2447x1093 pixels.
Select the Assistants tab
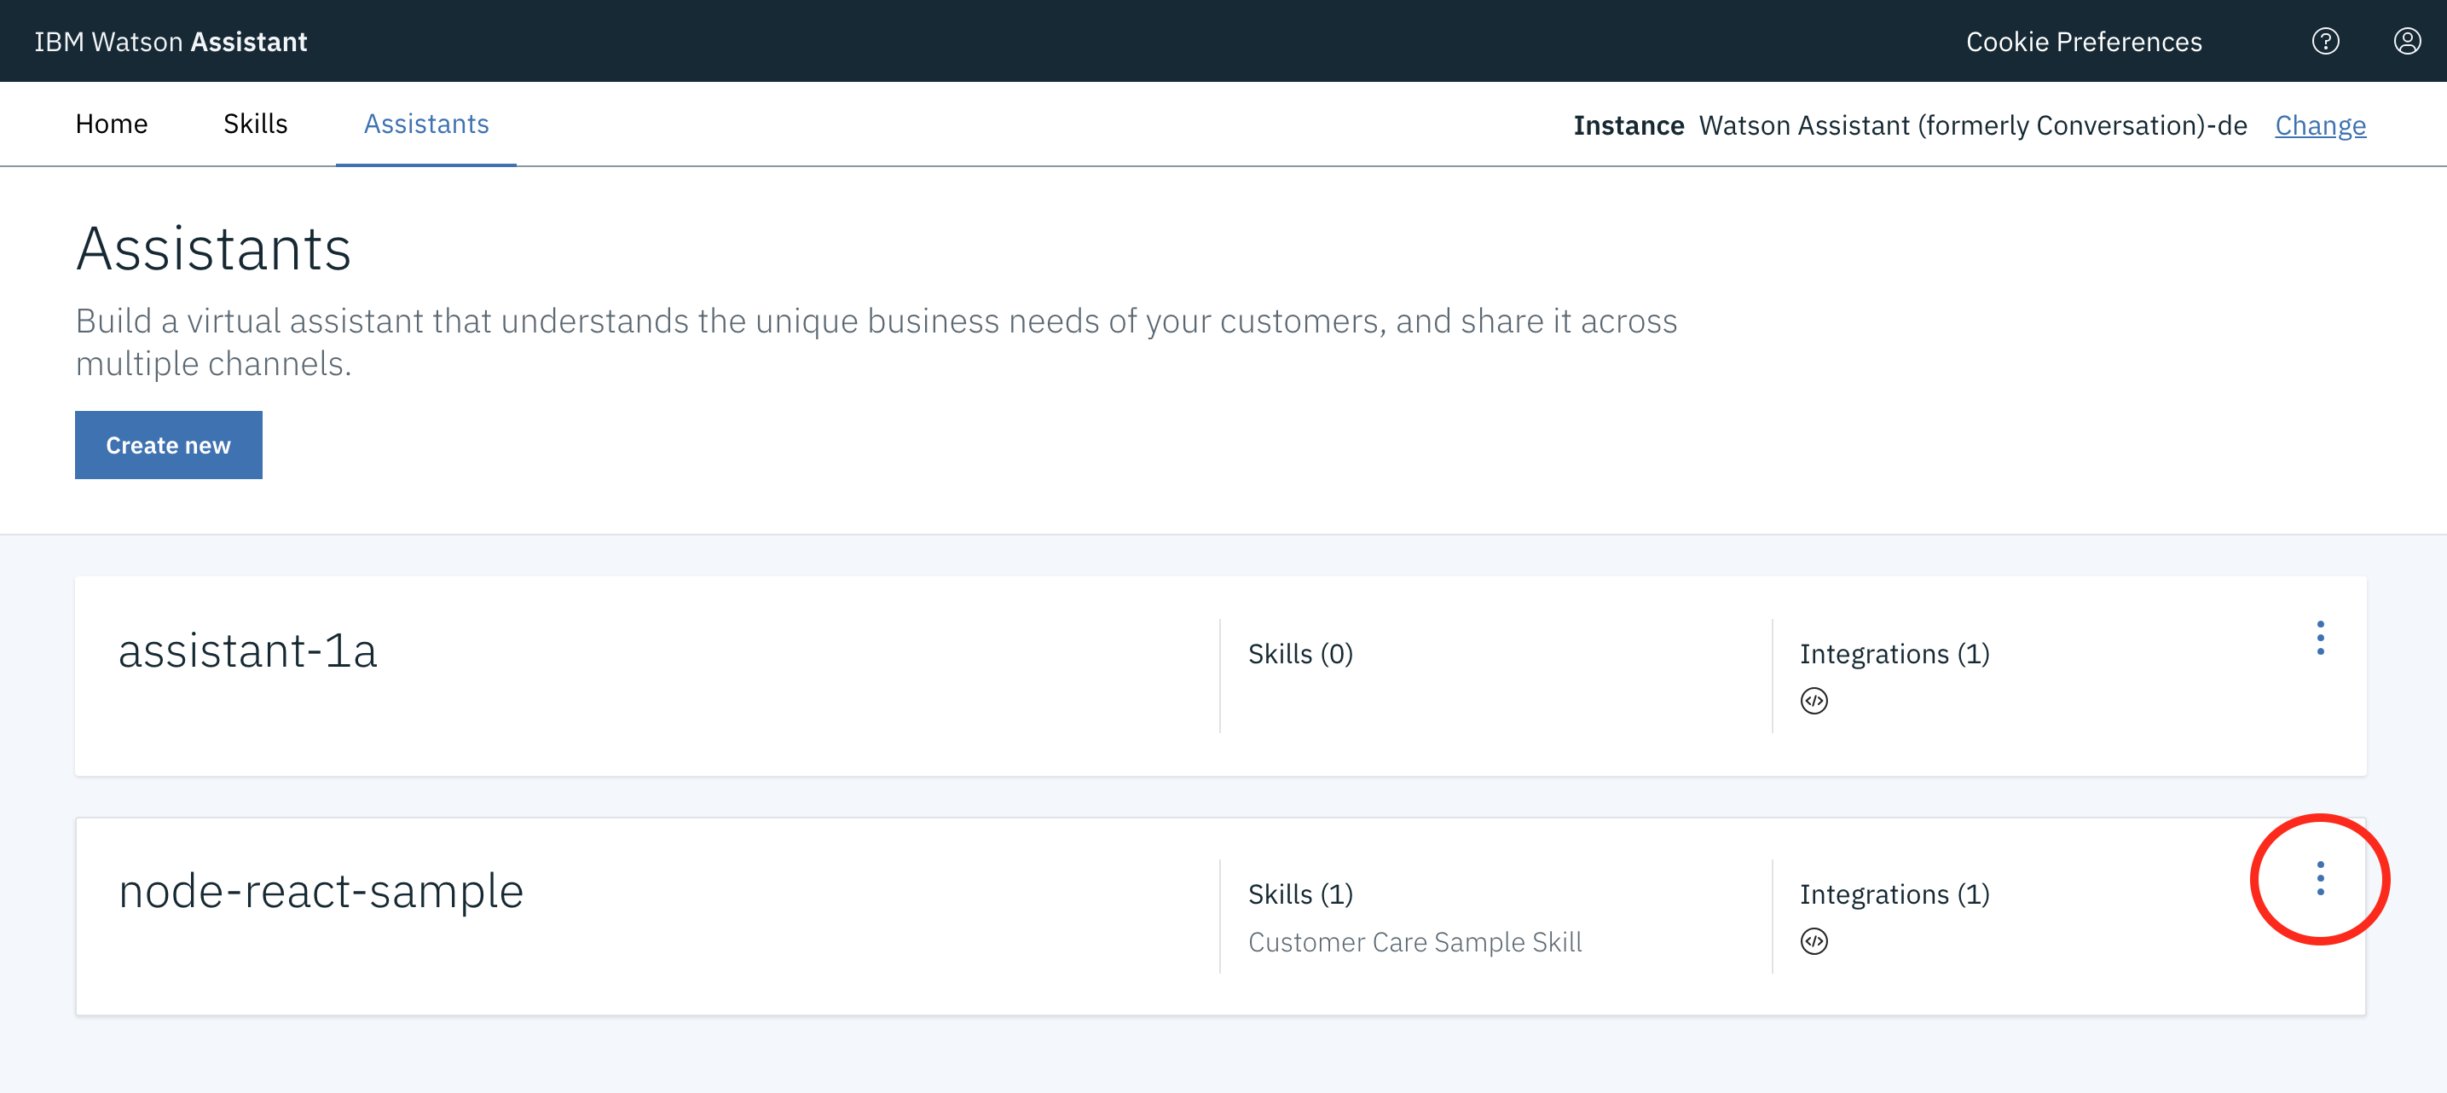click(425, 124)
